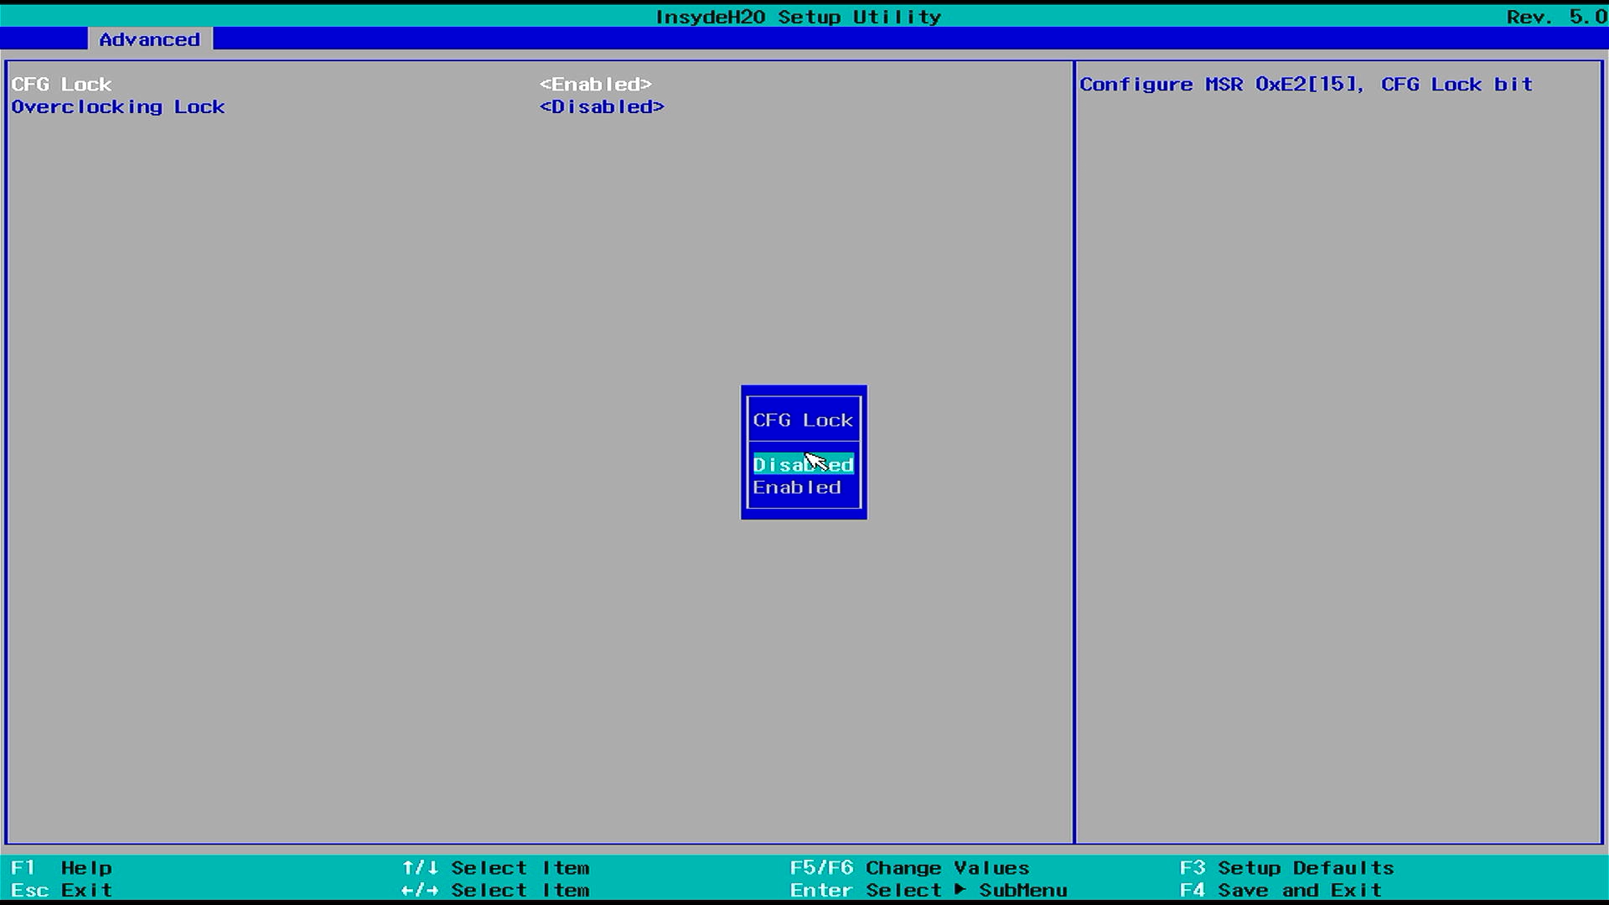Image resolution: width=1609 pixels, height=905 pixels.
Task: Open CFG Lock <Enabled> value dropdown
Action: pos(595,85)
